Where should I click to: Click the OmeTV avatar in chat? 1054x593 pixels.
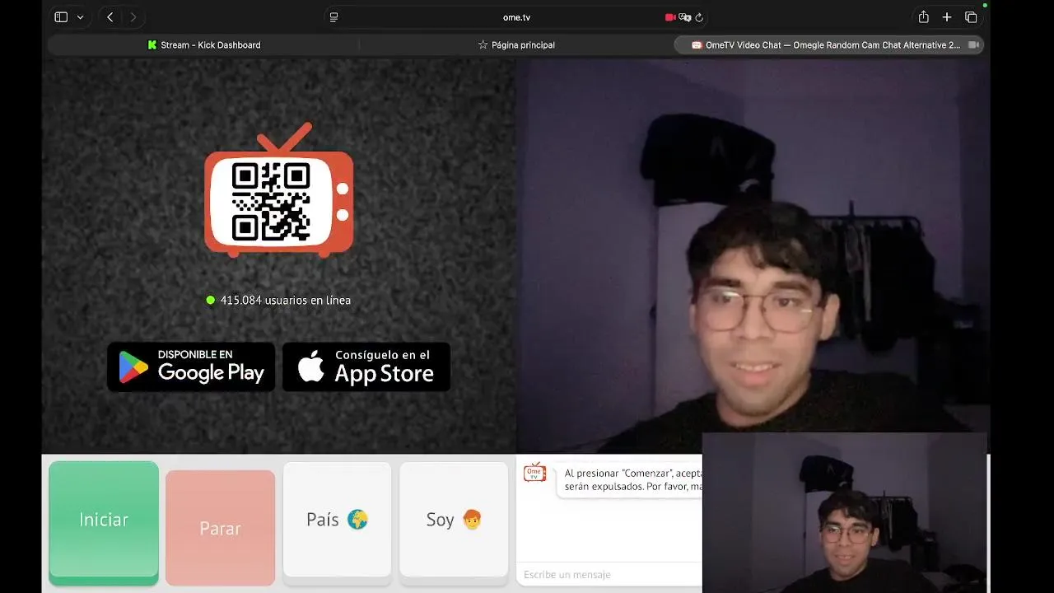pyautogui.click(x=535, y=472)
